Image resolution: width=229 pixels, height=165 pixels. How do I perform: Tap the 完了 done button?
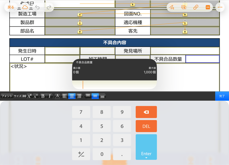pyautogui.click(x=222, y=96)
